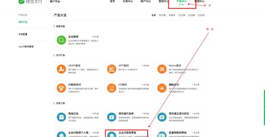Open the 企业微信 product icon
265x137 pixels.
pos(61,40)
